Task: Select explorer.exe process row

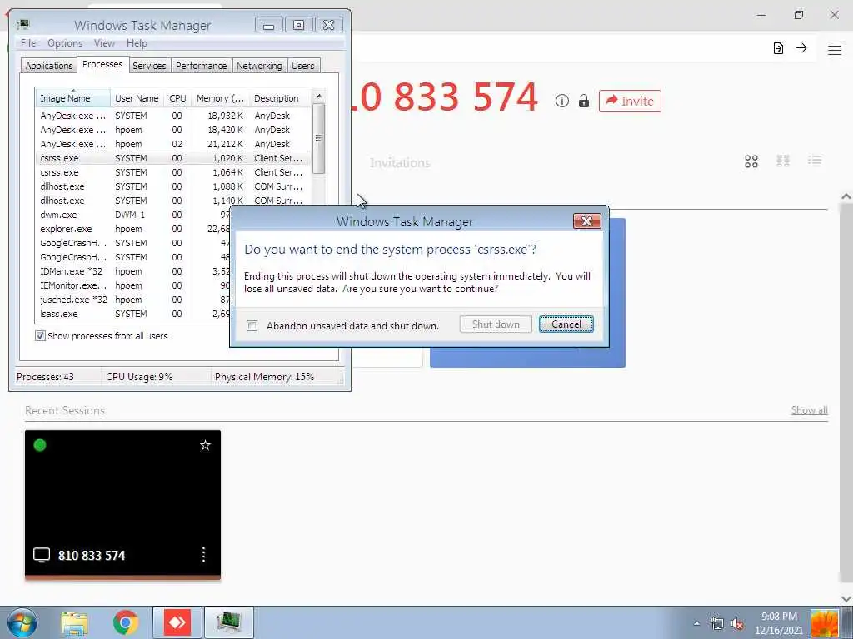Action: pyautogui.click(x=133, y=229)
